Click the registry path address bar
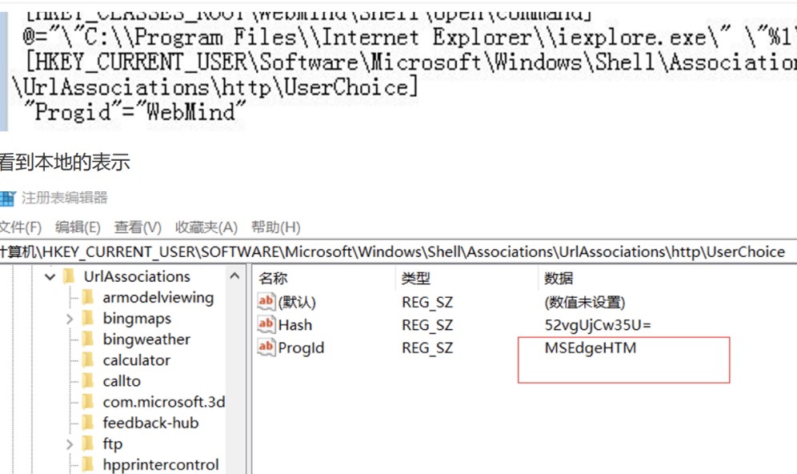This screenshot has width=797, height=474. 398,251
